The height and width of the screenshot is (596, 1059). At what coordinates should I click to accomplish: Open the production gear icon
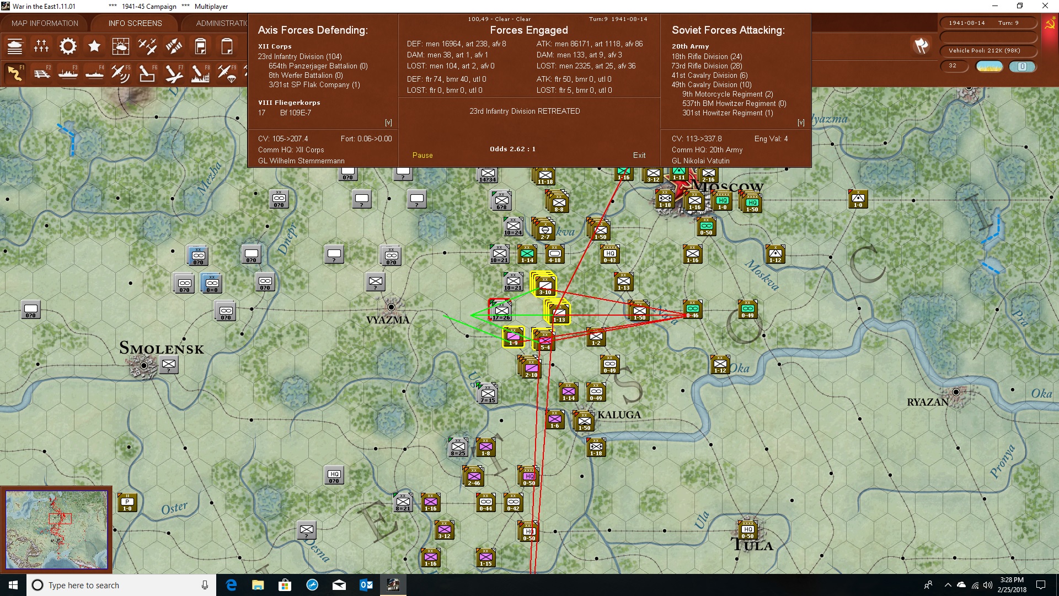(68, 46)
